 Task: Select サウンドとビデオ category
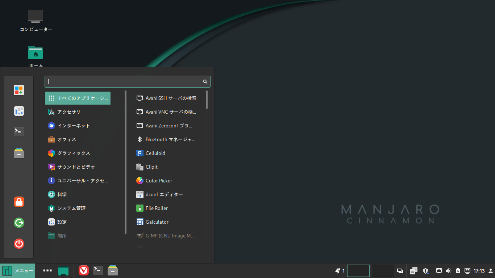78,167
